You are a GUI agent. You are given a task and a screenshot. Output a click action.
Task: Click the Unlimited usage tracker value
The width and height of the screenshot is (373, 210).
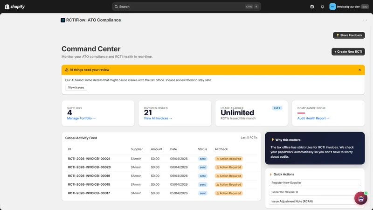click(x=237, y=112)
